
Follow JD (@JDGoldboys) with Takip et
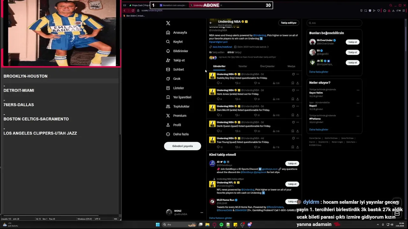click(292, 163)
